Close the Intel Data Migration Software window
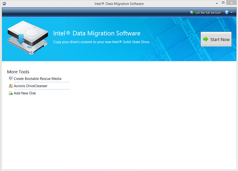The width and height of the screenshot is (238, 171). point(231,3)
